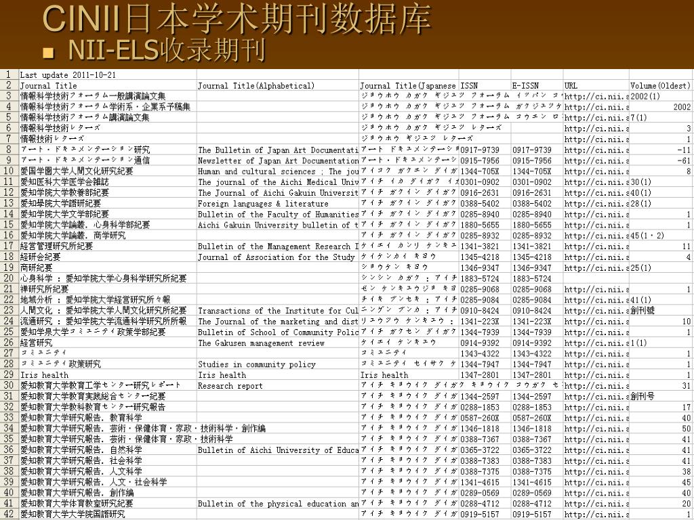Click ISSN cell '0301-0902' in row 11

point(485,181)
